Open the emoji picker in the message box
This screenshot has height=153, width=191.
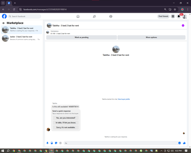click(180, 143)
